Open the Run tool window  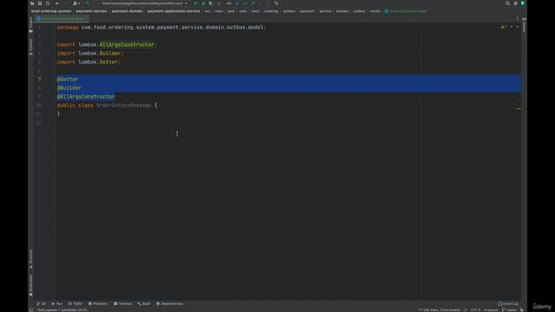[x=57, y=303]
